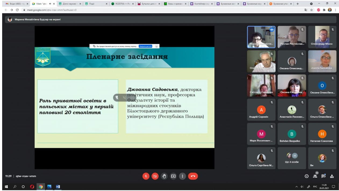Open the 'Ще 4 особи' participants tile
The image size is (339, 191).
tap(292, 158)
